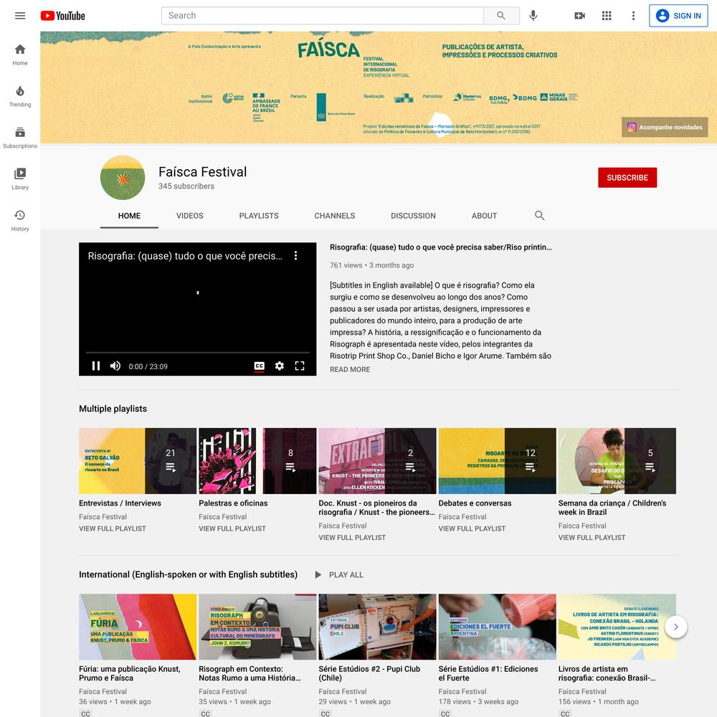This screenshot has width=717, height=717.
Task: Open 'Entrevistas / Interviews' playlist title
Action: tap(120, 503)
